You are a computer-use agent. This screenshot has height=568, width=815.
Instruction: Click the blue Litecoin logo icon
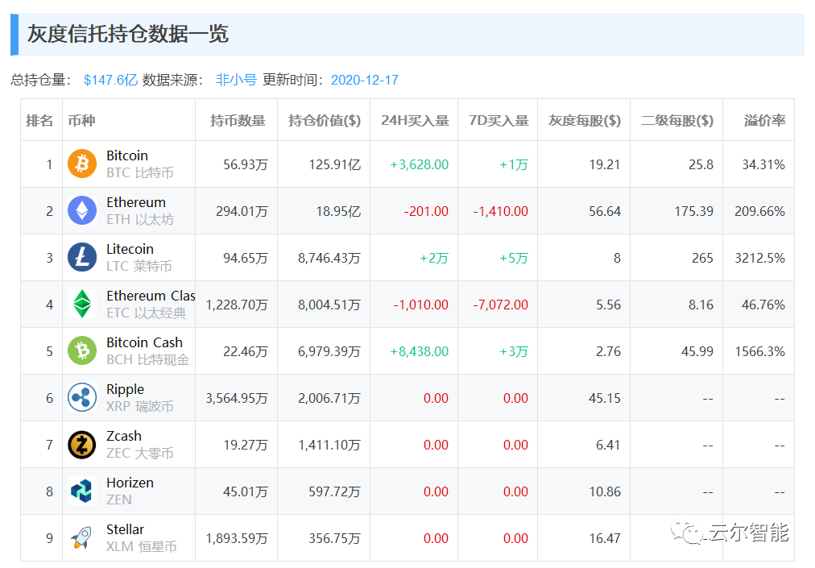(x=82, y=258)
